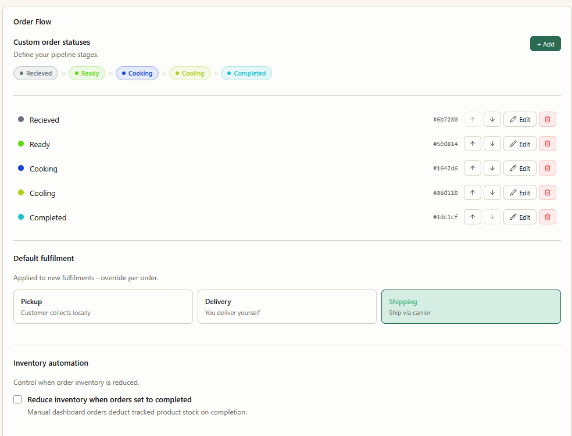Click the Recieved pipeline stage pill
Image resolution: width=572 pixels, height=436 pixels.
pyautogui.click(x=36, y=73)
